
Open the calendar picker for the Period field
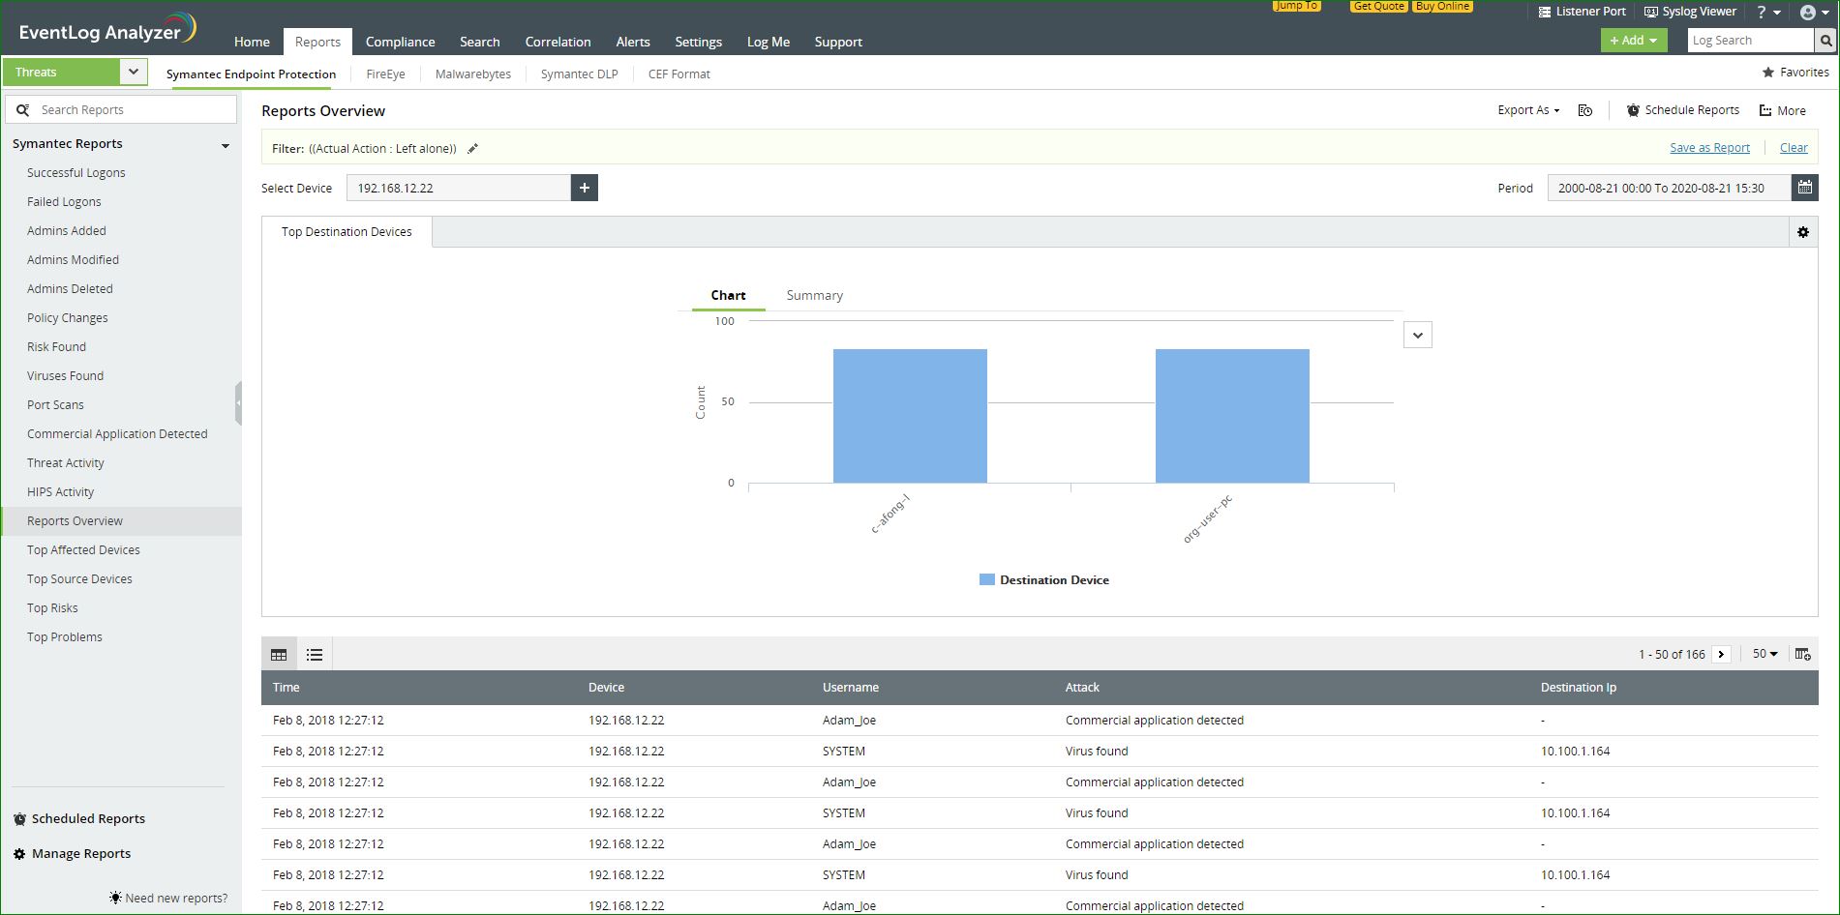[x=1804, y=187]
